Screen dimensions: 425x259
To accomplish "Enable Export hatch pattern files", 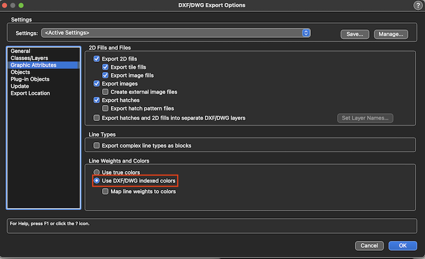I will (x=106, y=109).
